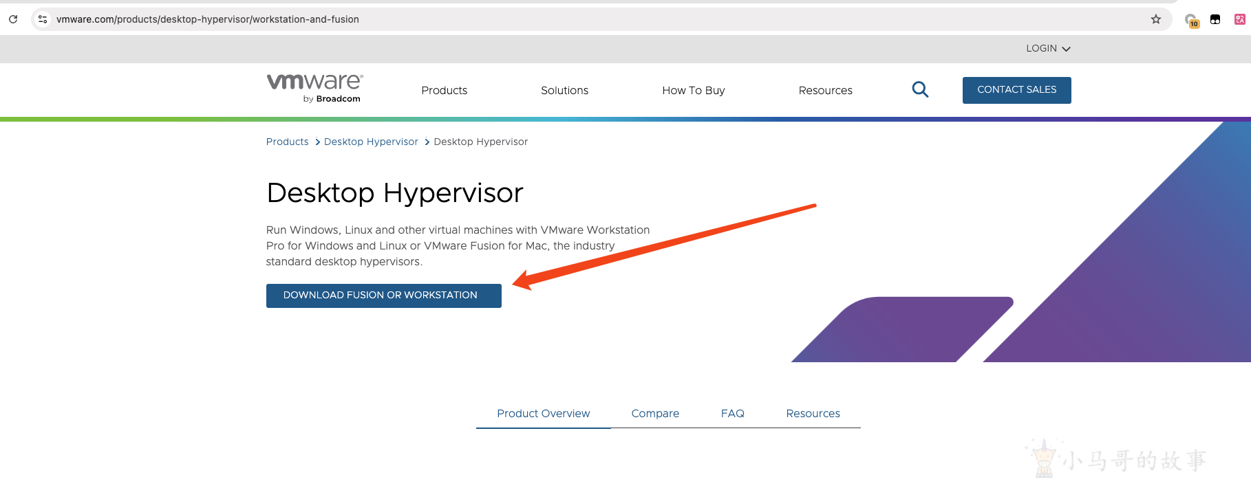Click the Desktop Hypervisor page heading
This screenshot has width=1251, height=488.
tap(395, 193)
